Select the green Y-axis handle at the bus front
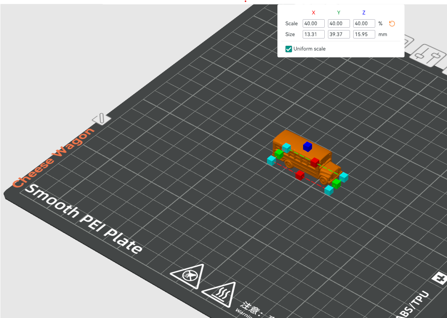 (x=336, y=184)
